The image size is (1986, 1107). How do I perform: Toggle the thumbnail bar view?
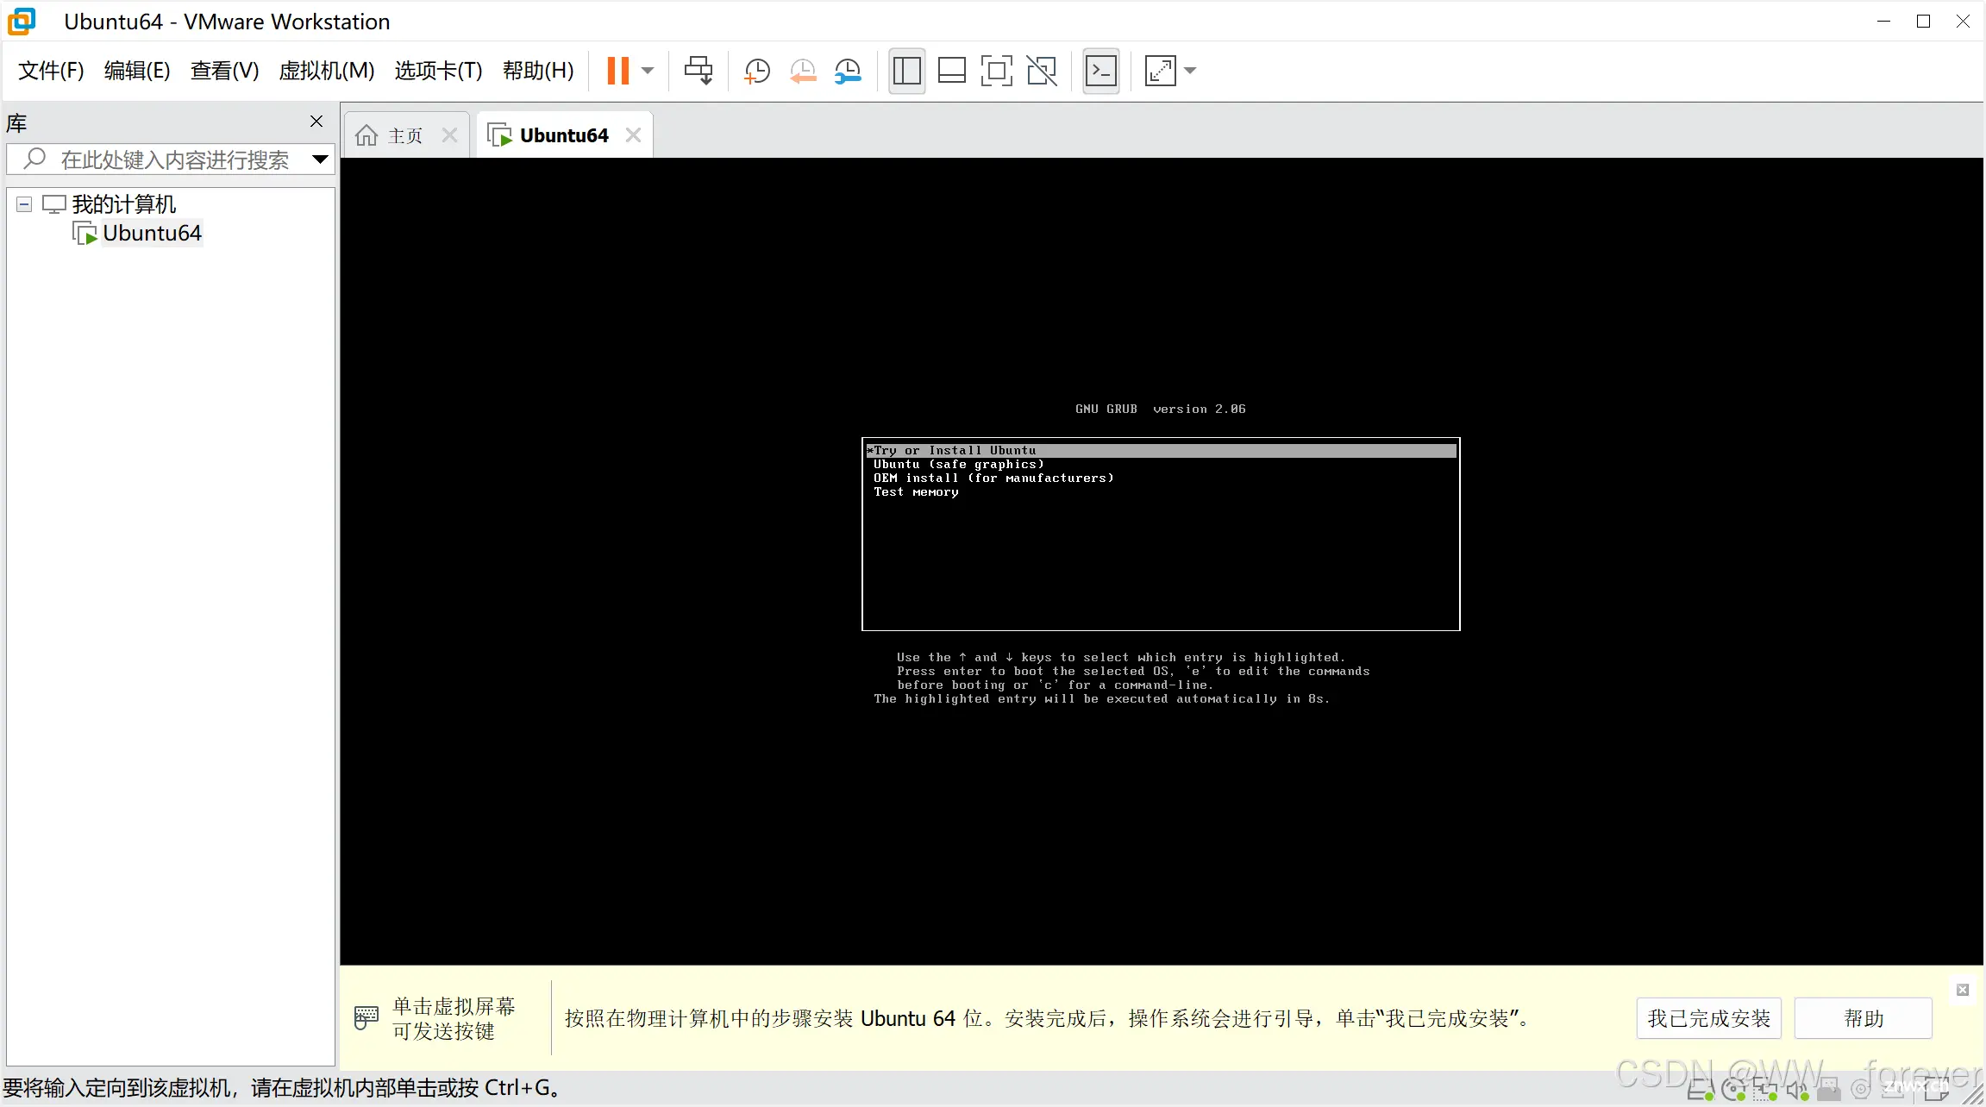tap(951, 71)
